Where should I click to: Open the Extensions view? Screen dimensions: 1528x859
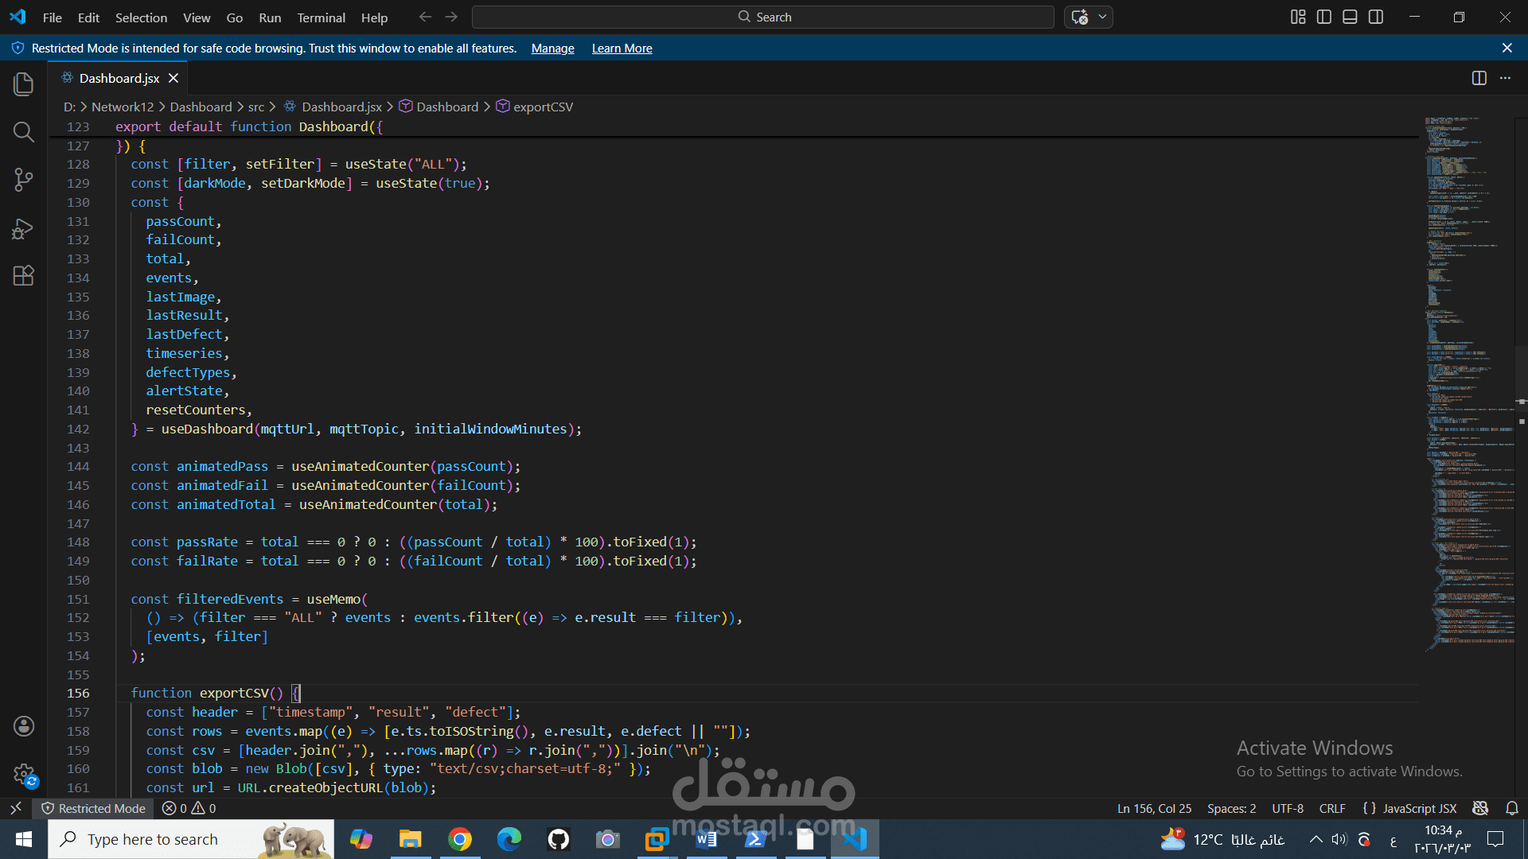pyautogui.click(x=24, y=276)
